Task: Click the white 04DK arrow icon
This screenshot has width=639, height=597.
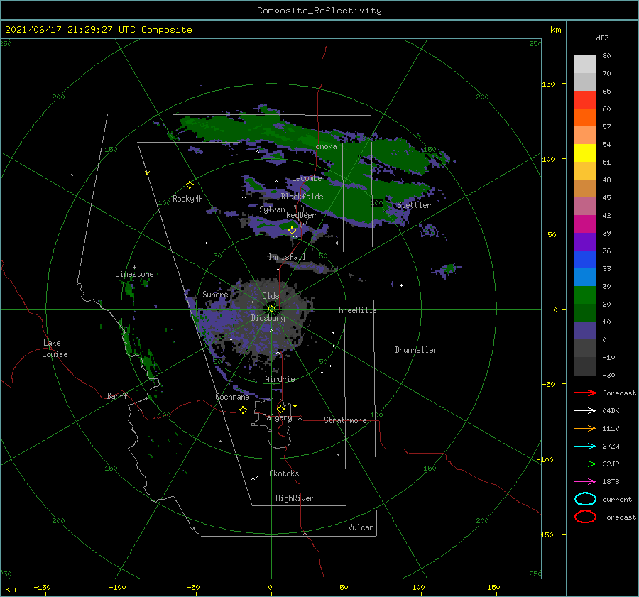Action: (x=585, y=410)
